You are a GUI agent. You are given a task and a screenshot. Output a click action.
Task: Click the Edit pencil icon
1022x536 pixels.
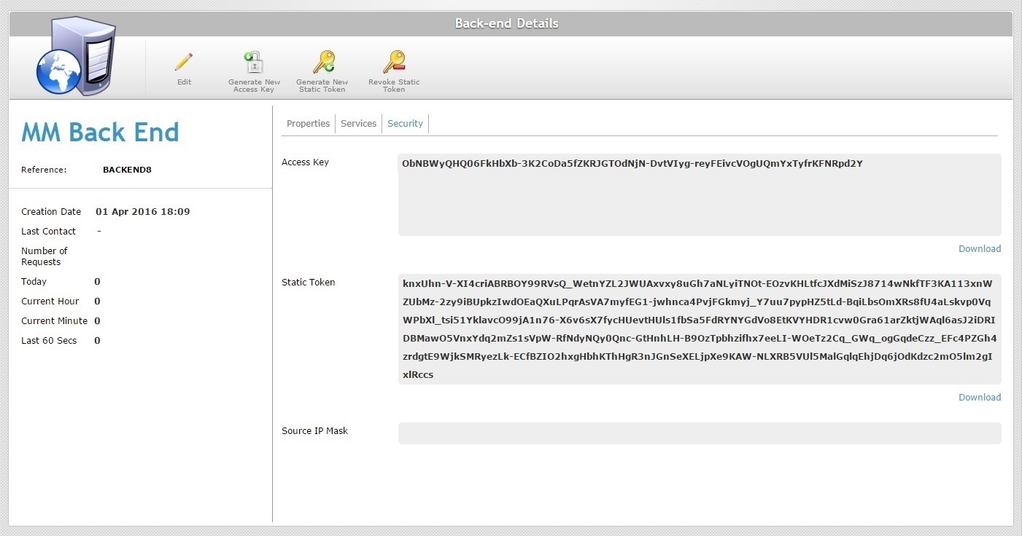click(x=184, y=61)
